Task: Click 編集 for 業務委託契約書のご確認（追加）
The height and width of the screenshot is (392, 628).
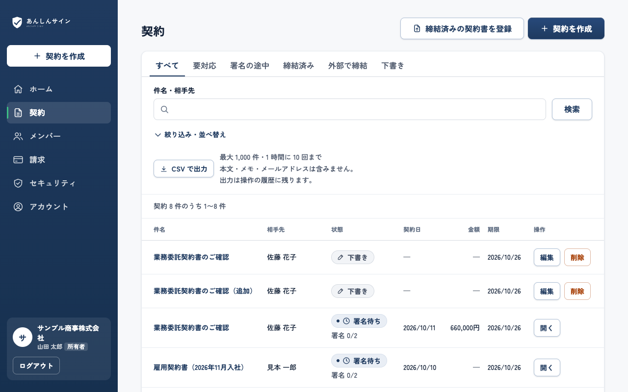Action: (547, 291)
